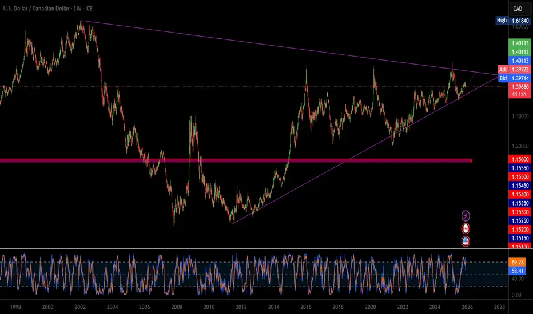
Task: Click the 2014 label on time axis
Action: pyautogui.click(x=273, y=307)
